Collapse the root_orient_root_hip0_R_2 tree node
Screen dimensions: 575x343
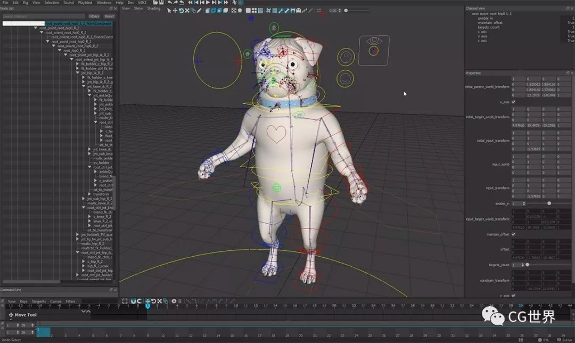(42, 32)
